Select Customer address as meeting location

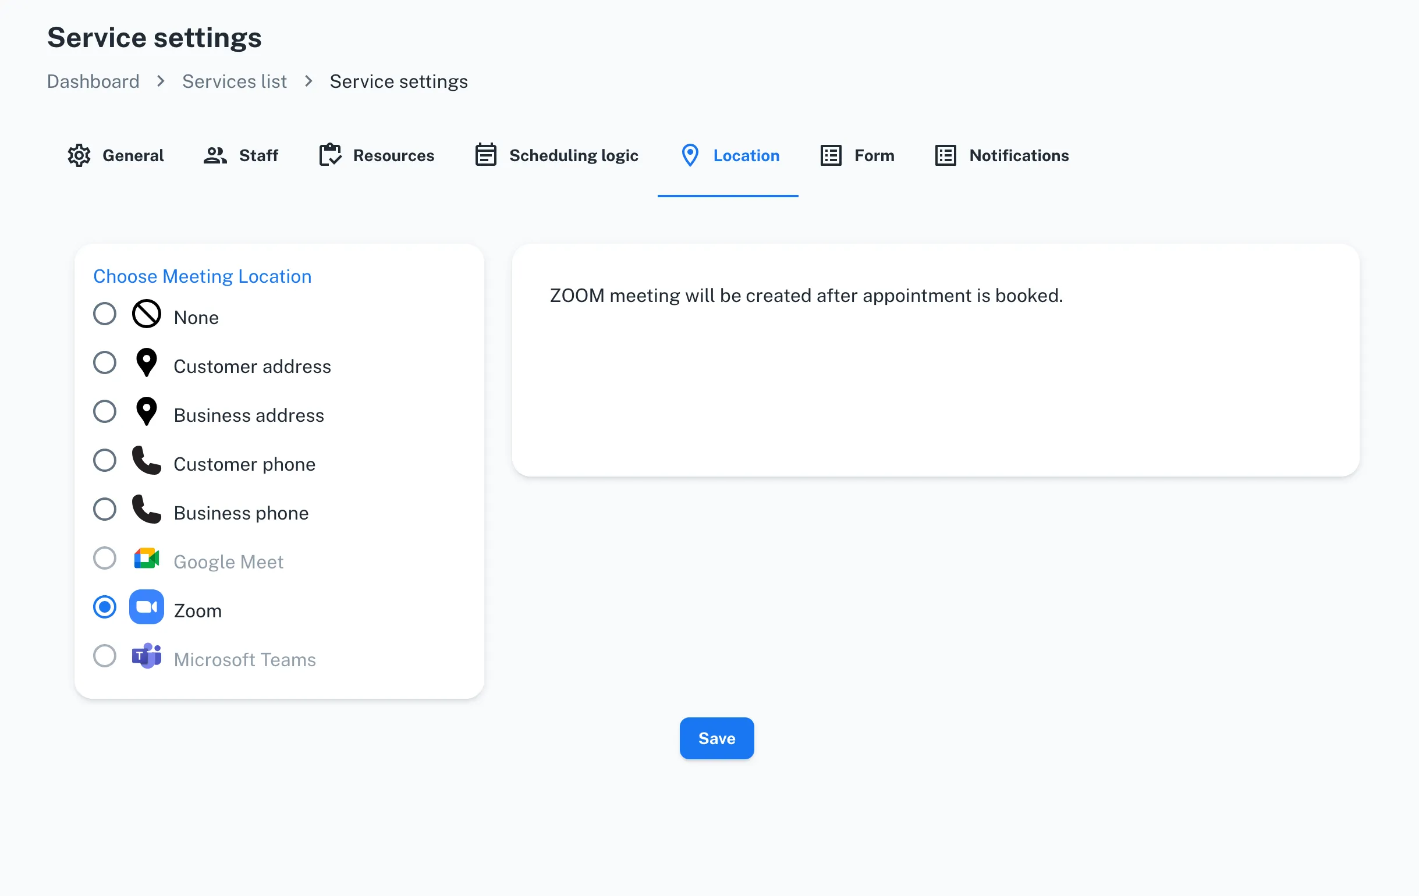[104, 363]
